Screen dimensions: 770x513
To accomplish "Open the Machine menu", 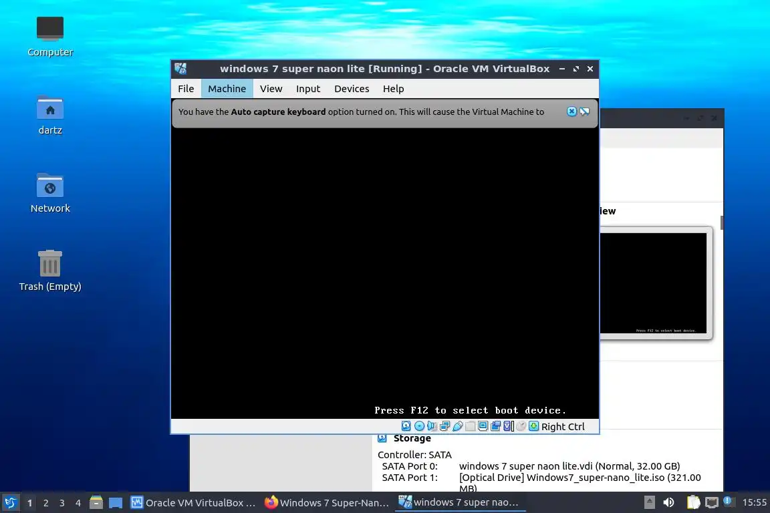I will [227, 89].
